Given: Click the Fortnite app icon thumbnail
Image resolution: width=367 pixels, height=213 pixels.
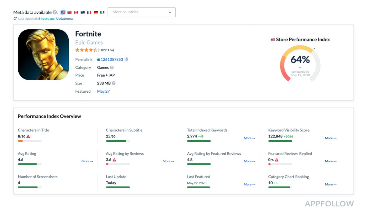Looking at the screenshot, I should tap(43, 55).
